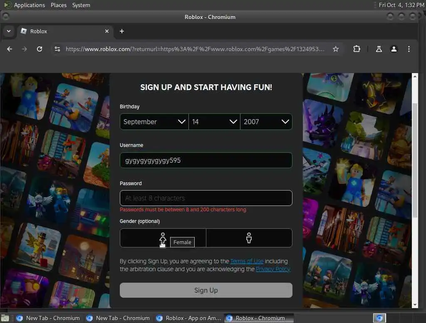Click the Password input field
This screenshot has width=426, height=323.
(206, 198)
